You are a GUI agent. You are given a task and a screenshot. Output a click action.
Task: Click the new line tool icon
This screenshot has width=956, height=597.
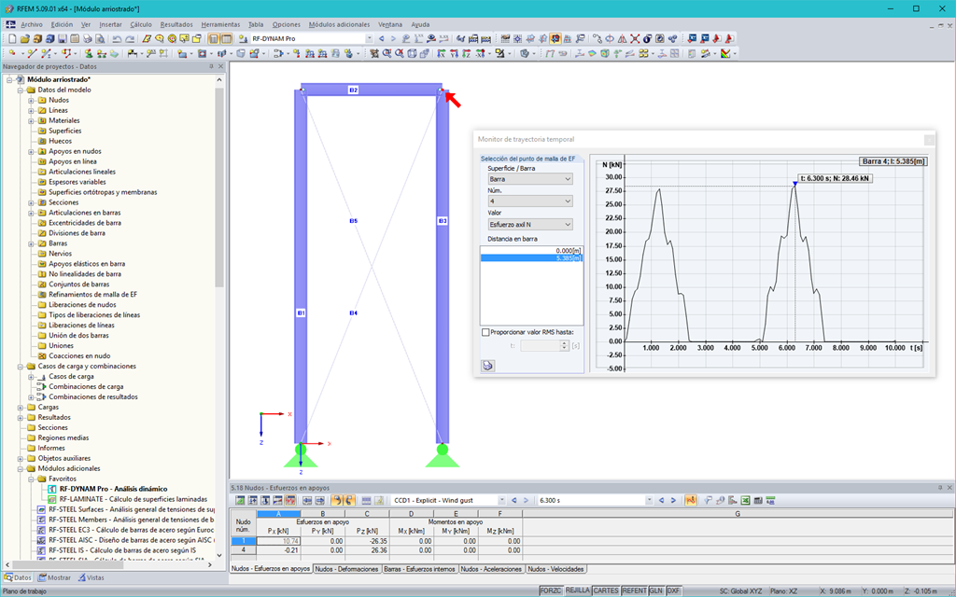32,53
